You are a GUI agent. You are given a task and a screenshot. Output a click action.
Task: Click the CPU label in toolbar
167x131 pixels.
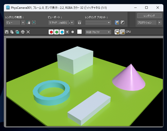pyautogui.click(x=128, y=32)
